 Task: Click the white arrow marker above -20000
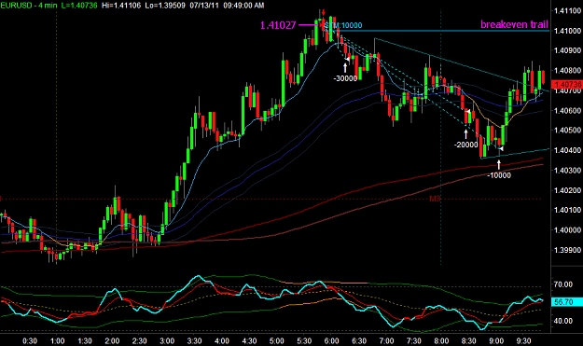click(x=465, y=133)
